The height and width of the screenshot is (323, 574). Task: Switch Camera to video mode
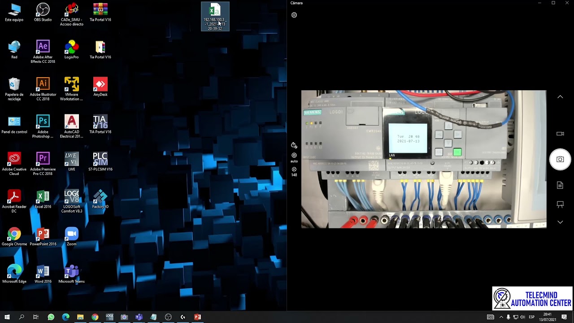[560, 134]
